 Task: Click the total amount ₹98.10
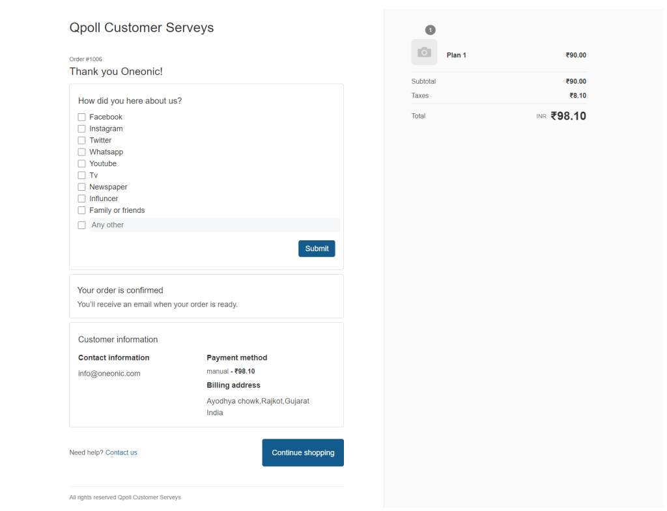(x=568, y=116)
